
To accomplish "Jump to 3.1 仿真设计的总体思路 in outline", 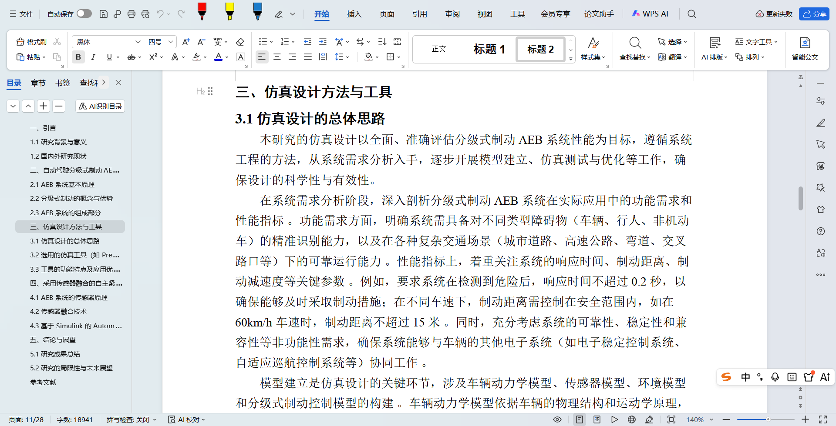I will [x=65, y=241].
